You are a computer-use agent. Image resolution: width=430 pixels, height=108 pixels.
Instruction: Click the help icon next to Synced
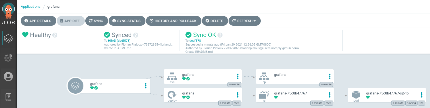point(135,35)
